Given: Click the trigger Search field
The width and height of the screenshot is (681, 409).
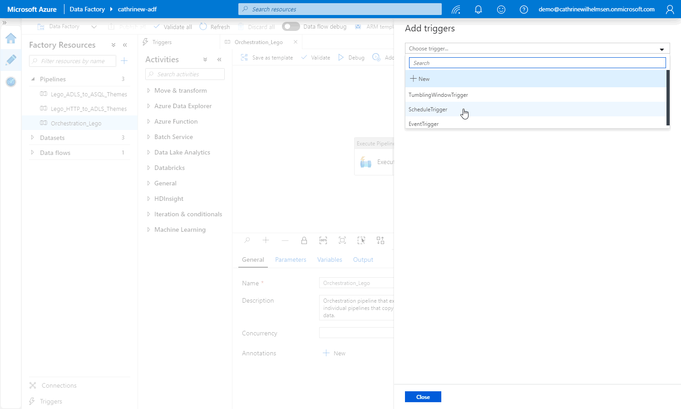Looking at the screenshot, I should coord(537,63).
